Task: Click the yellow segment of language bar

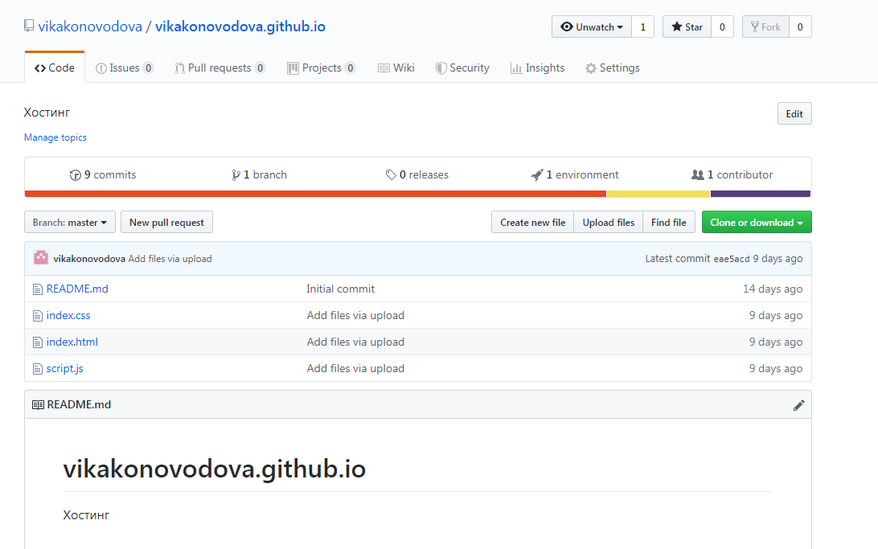Action: coord(658,194)
